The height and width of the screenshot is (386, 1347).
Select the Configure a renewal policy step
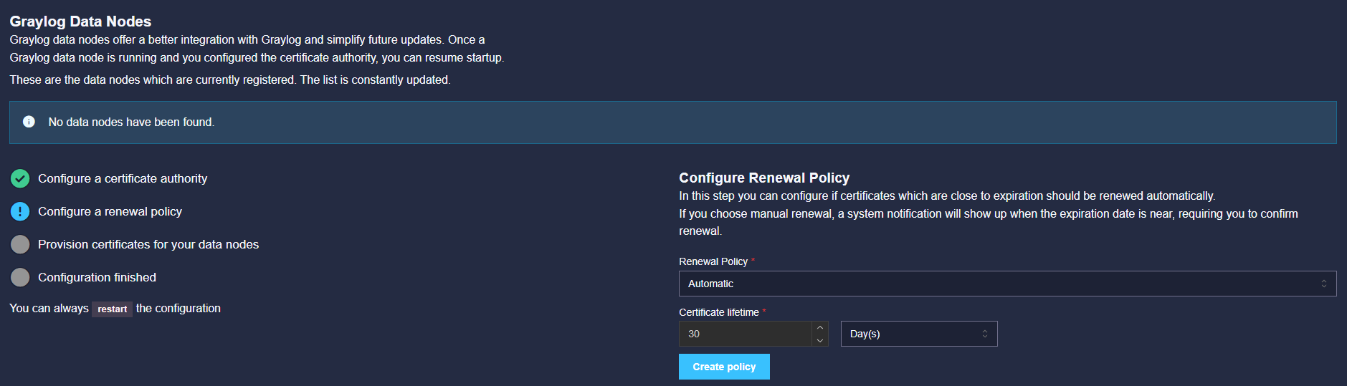tap(110, 211)
